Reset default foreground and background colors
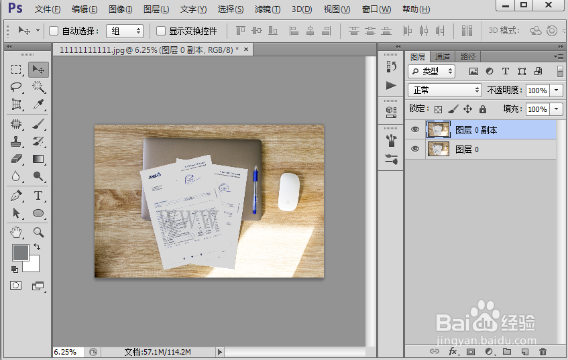568x360 pixels. pyautogui.click(x=15, y=269)
